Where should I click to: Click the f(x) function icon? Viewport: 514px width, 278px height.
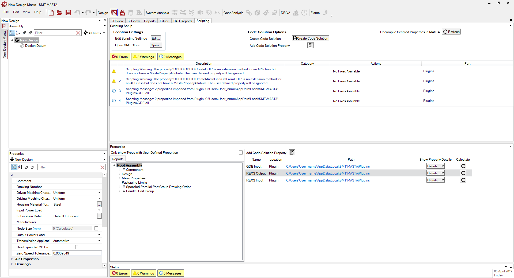pyautogui.click(x=217, y=13)
